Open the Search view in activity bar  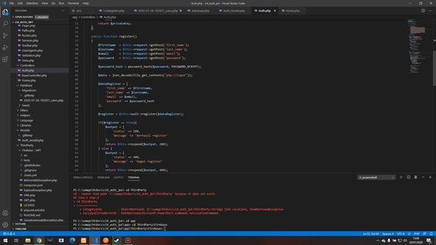point(5,24)
